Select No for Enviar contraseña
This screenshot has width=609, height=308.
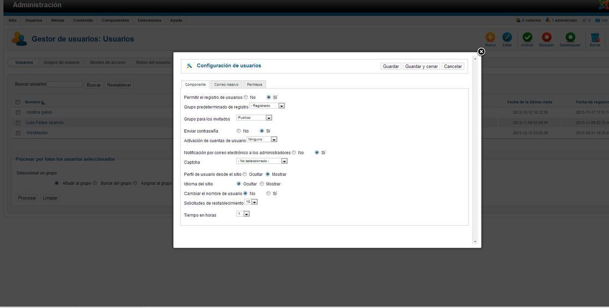[239, 131]
